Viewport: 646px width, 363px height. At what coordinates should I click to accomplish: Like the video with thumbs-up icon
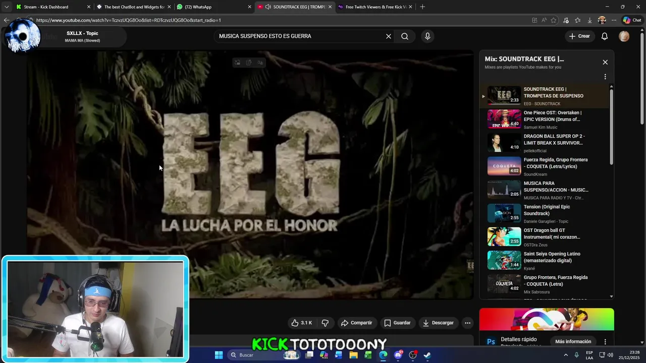pos(301,323)
